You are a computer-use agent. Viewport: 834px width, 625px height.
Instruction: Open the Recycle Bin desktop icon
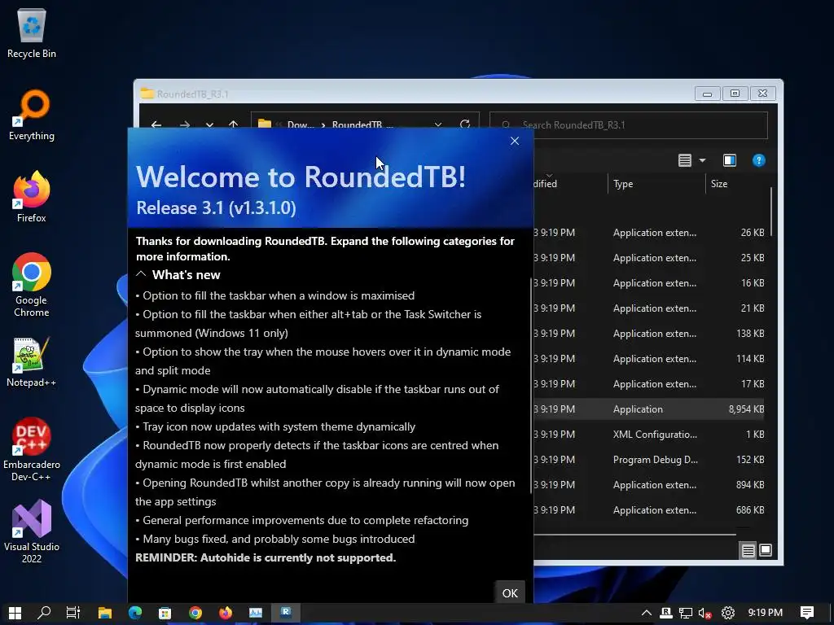32,33
